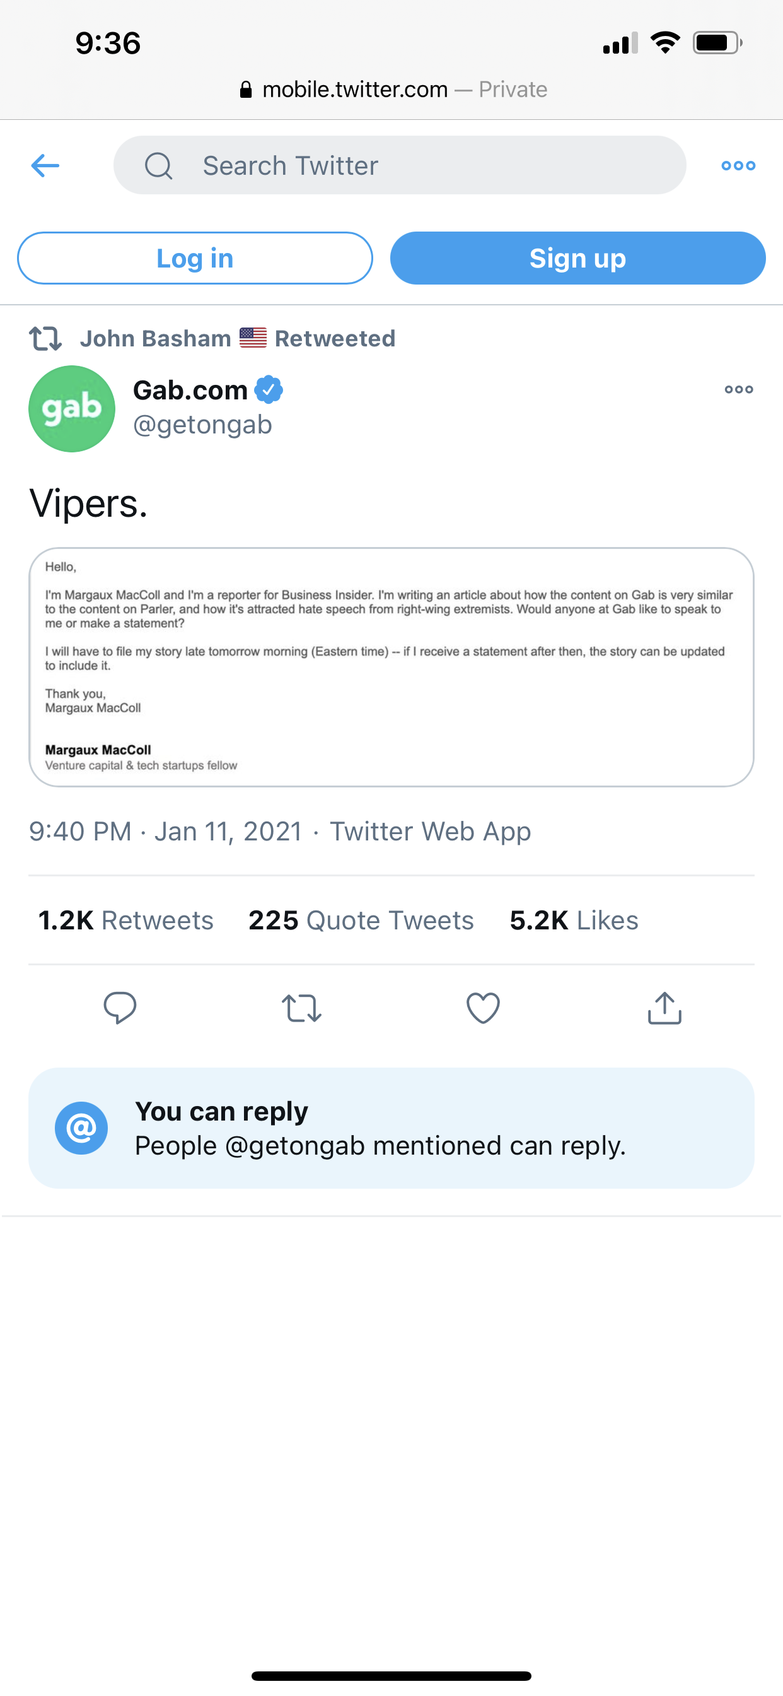The width and height of the screenshot is (783, 1696).
Task: Click the reply speech bubble icon
Action: tap(120, 1008)
